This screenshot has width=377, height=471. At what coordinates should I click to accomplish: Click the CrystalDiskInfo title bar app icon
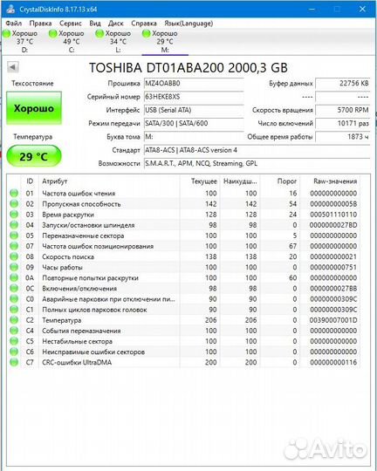click(10, 9)
